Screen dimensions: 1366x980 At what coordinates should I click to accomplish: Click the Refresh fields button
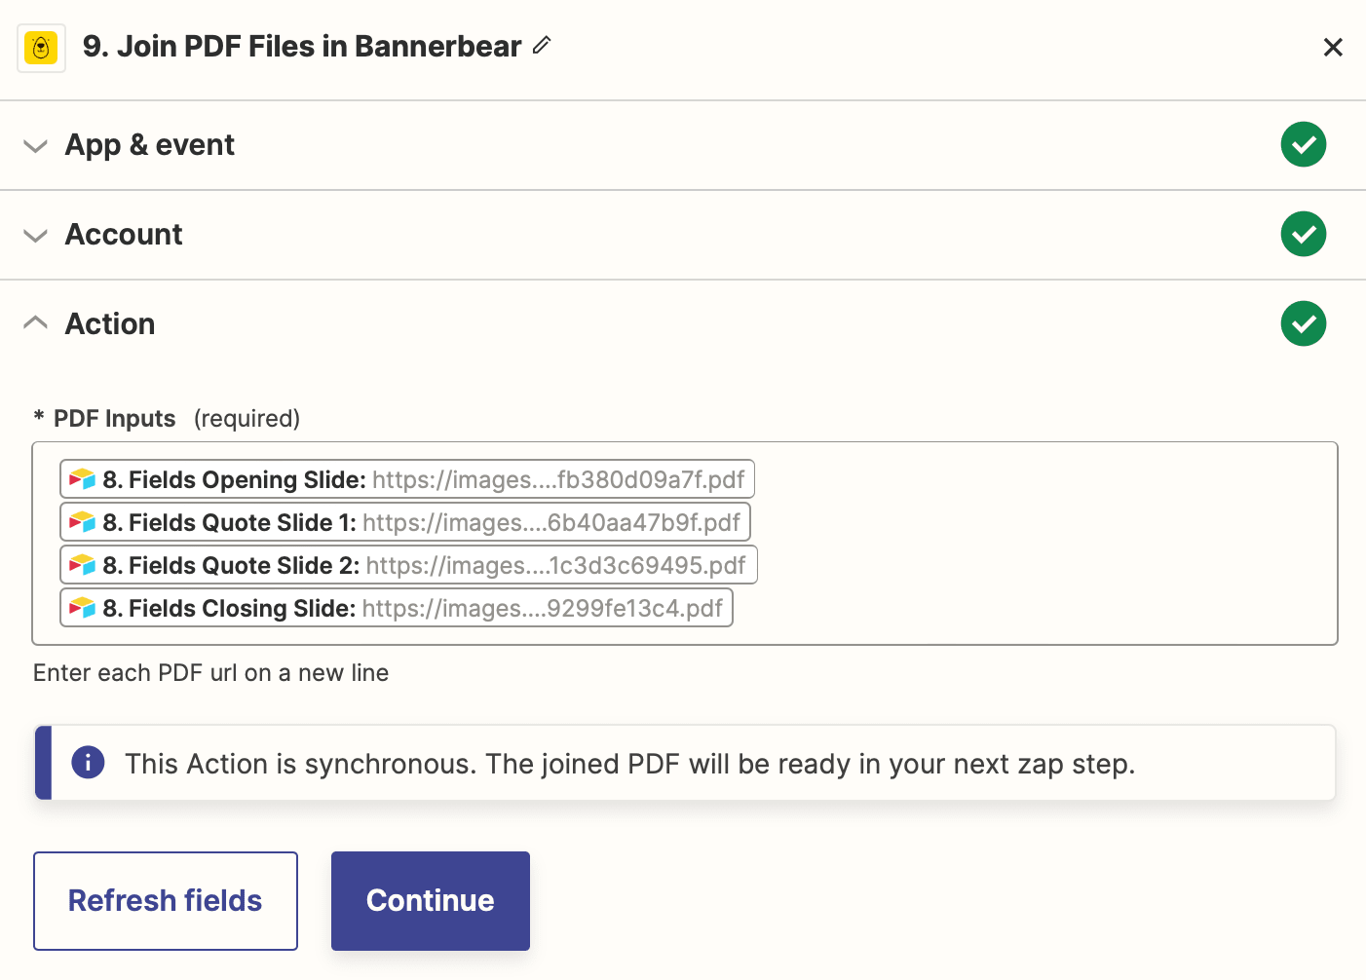coord(165,900)
